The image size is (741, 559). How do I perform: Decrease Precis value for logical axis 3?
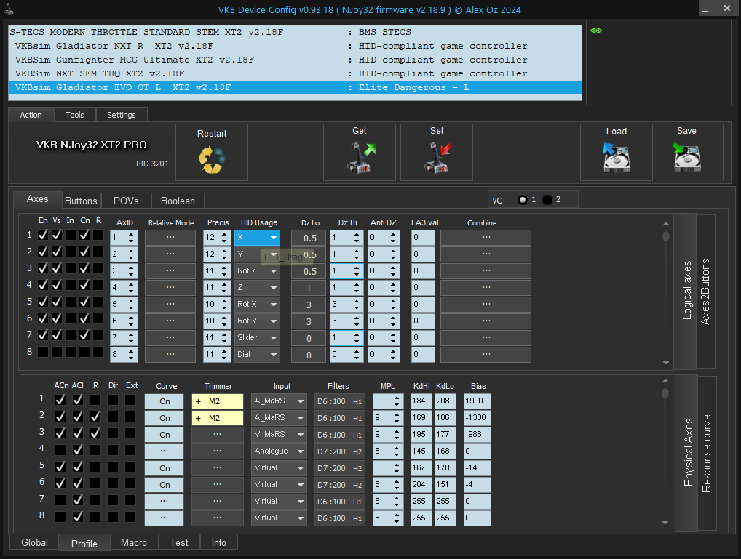(x=224, y=275)
